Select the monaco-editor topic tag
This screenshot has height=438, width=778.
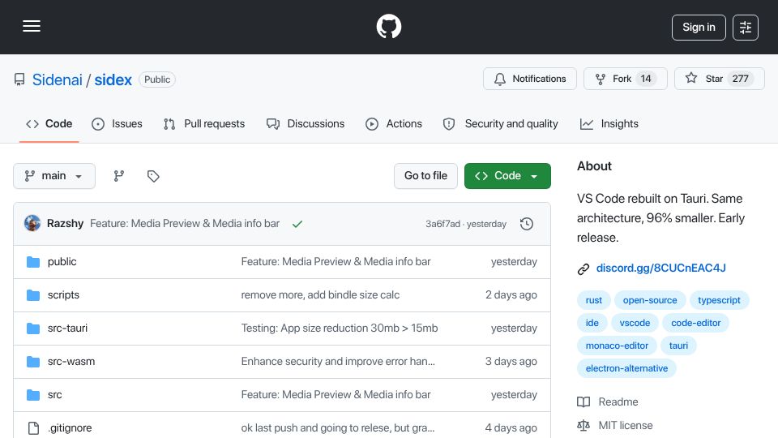(x=617, y=346)
